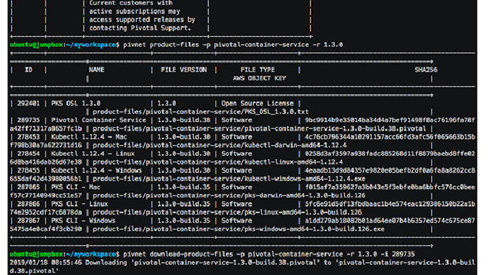Click the pks-darwin-amd64-1.3.0-build.126 object key
Screen dimensions: 489x275
click(x=229, y=195)
